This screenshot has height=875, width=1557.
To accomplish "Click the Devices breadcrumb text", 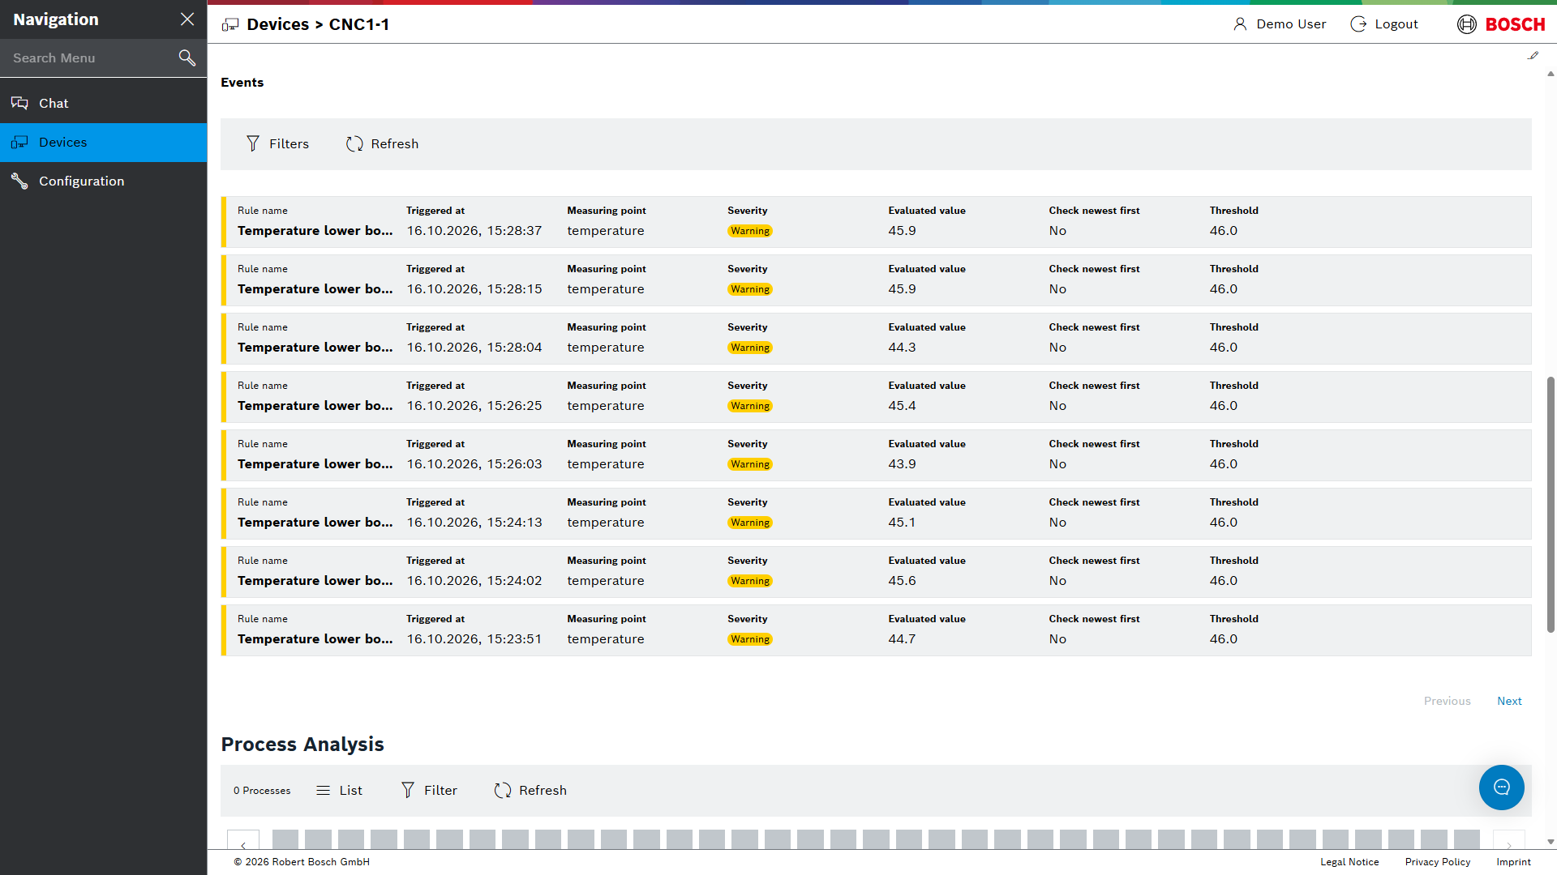I will [x=278, y=24].
